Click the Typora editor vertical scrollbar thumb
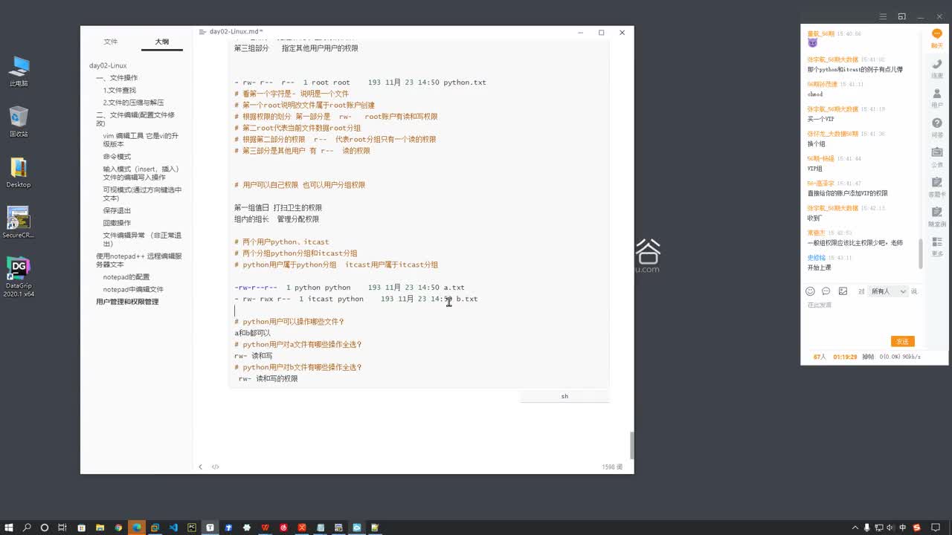Screen dimensions: 952x535 point(632,445)
